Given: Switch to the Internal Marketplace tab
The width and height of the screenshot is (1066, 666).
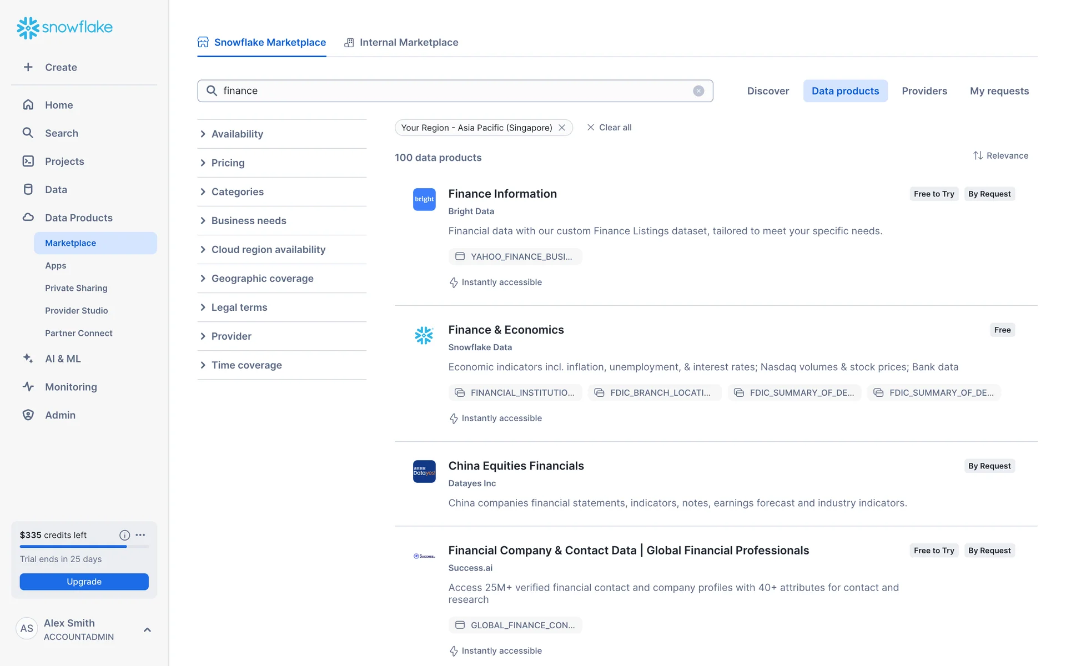Looking at the screenshot, I should [x=401, y=43].
